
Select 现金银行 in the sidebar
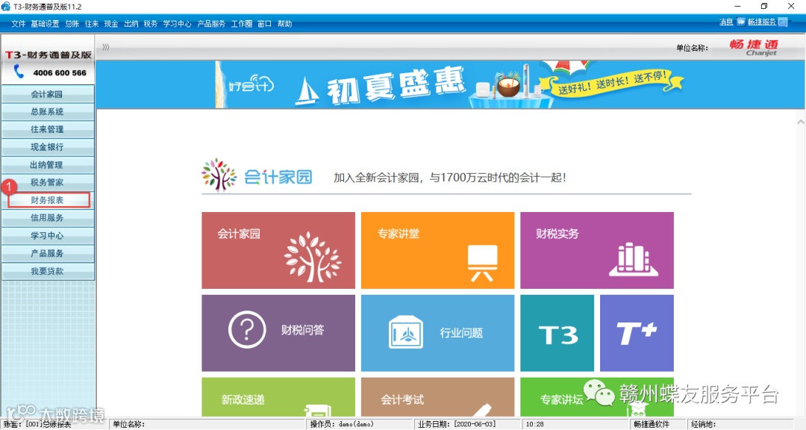[x=47, y=147]
